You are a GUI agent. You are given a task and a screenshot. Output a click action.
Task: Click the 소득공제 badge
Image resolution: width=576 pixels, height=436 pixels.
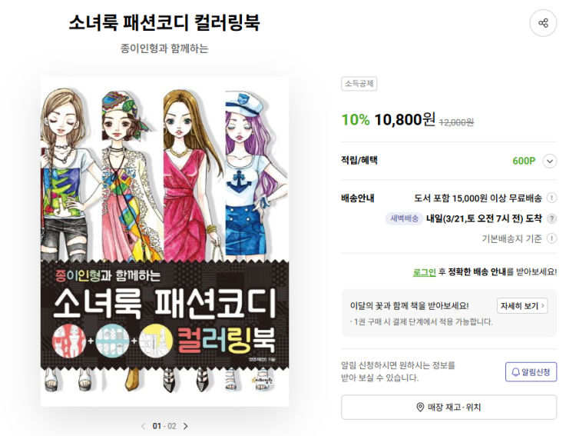359,84
